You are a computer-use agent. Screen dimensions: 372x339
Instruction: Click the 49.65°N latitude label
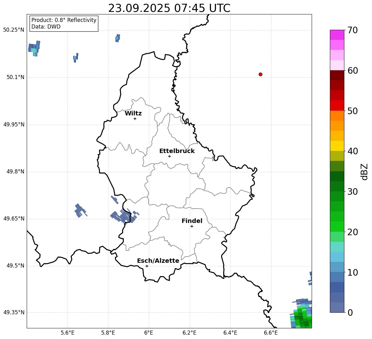click(x=14, y=219)
